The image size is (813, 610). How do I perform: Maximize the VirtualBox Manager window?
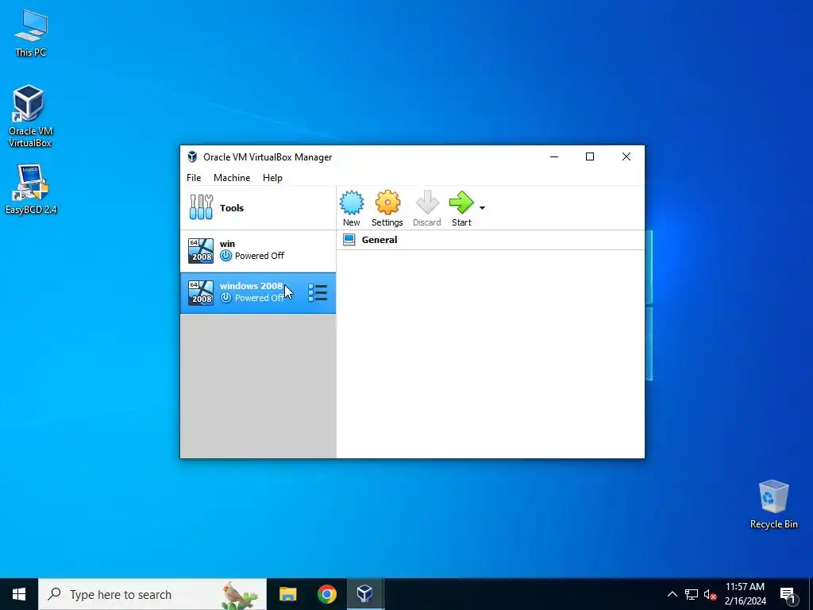pos(590,156)
